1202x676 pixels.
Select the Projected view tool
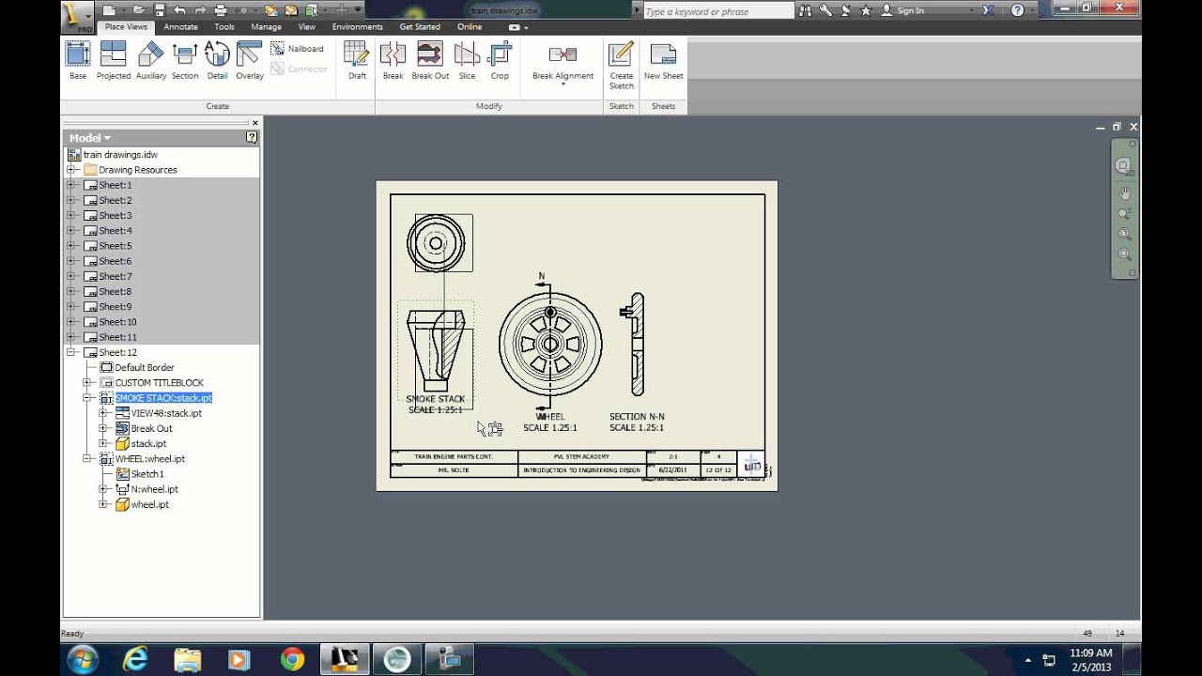pos(114,61)
